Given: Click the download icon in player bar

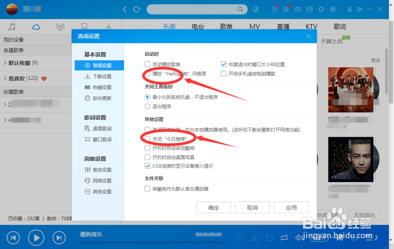Looking at the screenshot, I should 255,238.
